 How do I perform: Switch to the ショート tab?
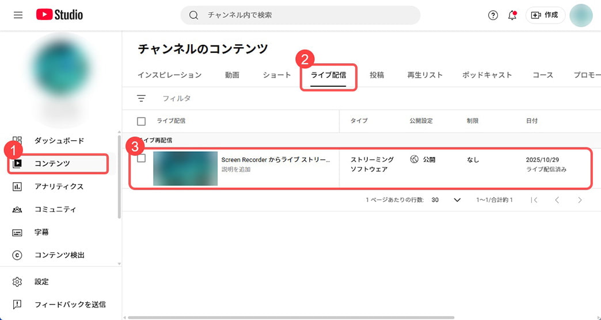click(277, 75)
